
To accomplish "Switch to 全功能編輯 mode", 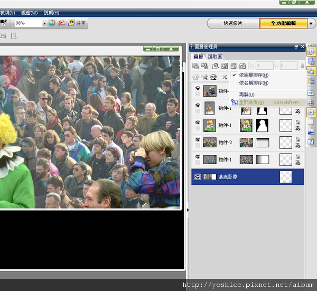I will 283,23.
